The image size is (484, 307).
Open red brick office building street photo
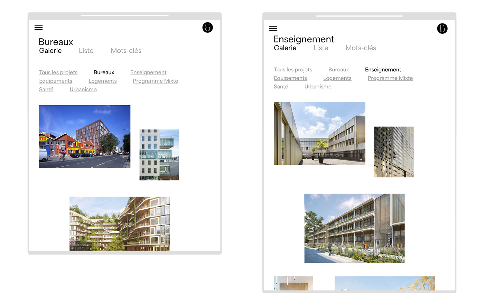coord(85,137)
